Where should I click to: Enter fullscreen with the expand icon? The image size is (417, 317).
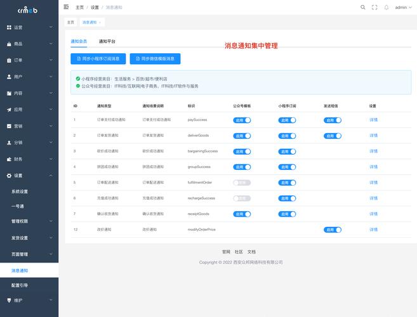tap(374, 8)
